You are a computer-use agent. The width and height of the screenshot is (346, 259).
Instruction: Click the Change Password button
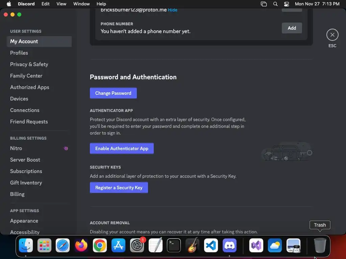click(x=113, y=93)
